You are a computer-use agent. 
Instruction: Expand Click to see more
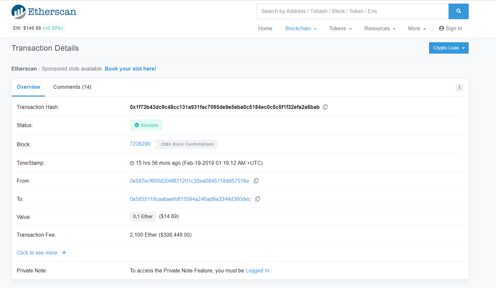[41, 252]
